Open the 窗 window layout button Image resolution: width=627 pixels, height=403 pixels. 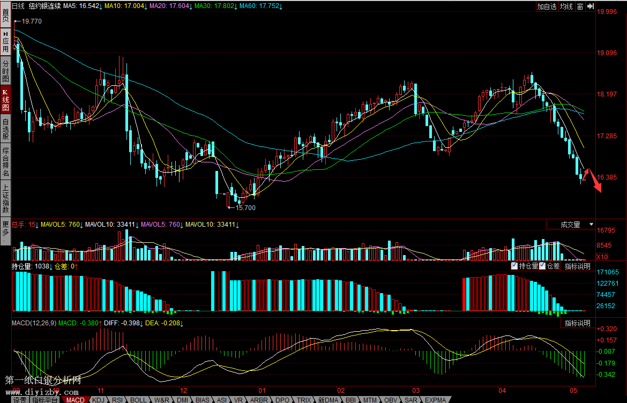coord(580,6)
